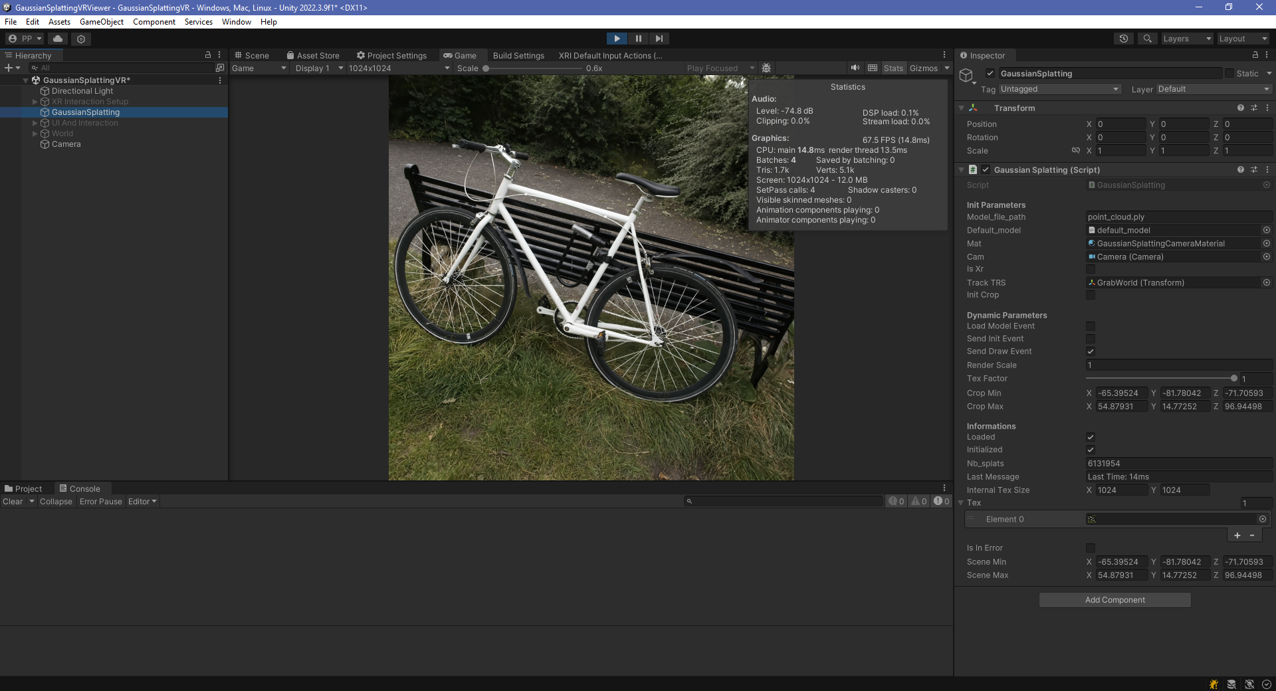Toggle the GaussianSplatting object active checkbox

(990, 73)
